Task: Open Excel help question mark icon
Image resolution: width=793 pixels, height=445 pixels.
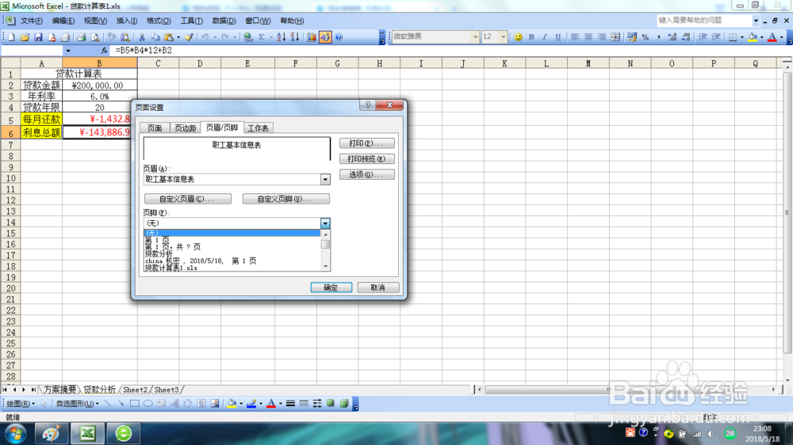Action: (339, 37)
